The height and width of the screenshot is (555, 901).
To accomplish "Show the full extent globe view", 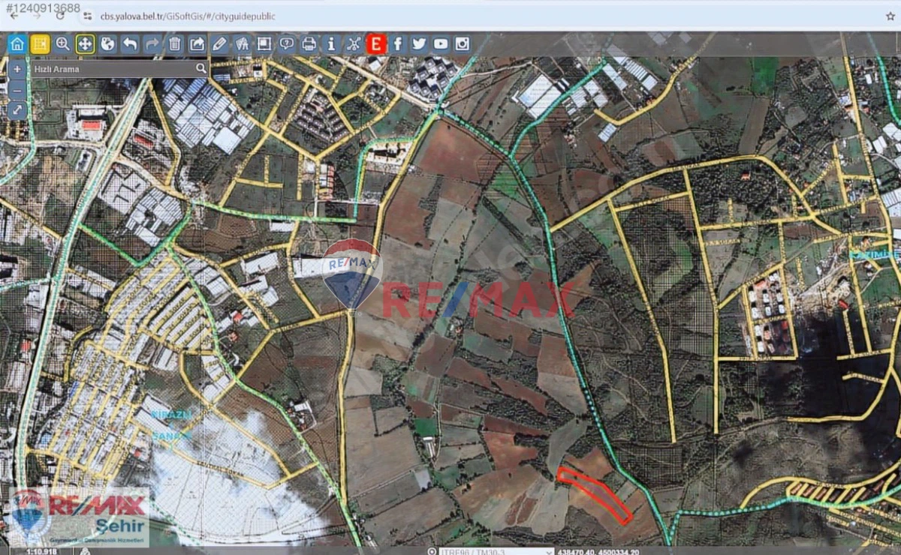I will 107,44.
